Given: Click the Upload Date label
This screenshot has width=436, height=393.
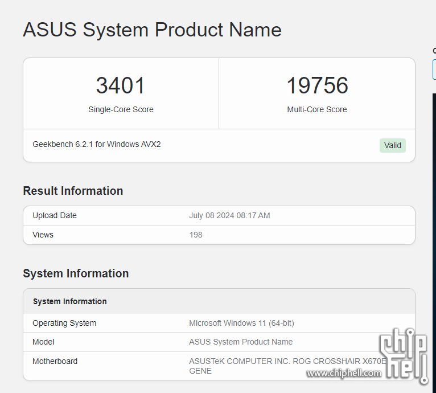Looking at the screenshot, I should coord(55,215).
